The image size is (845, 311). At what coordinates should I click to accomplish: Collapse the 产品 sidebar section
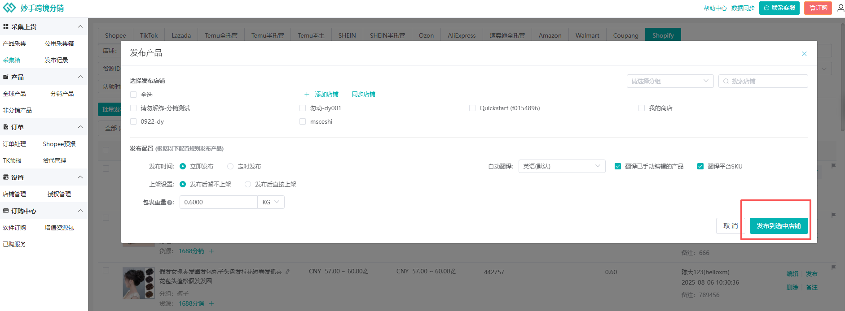80,77
